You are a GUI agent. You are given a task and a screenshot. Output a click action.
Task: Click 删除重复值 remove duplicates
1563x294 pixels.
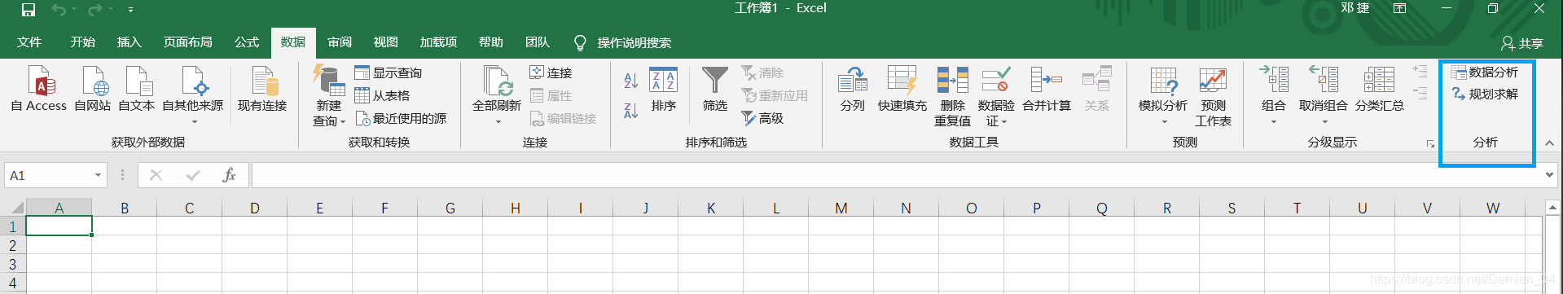click(x=952, y=96)
